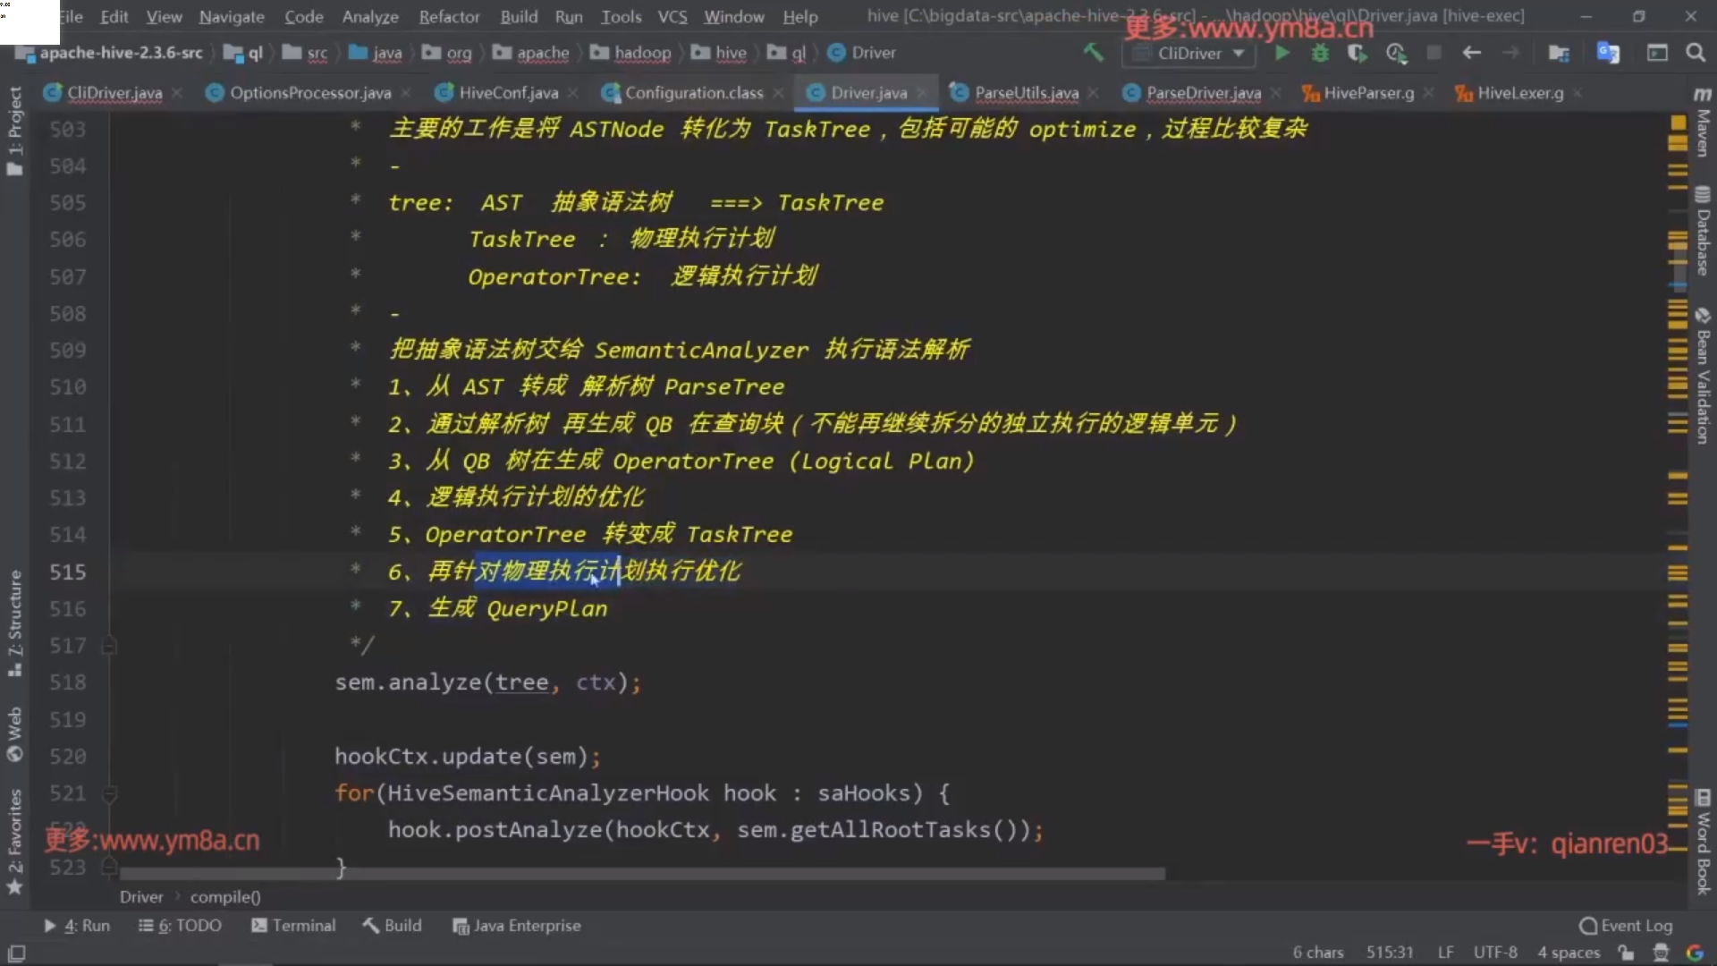
Task: Navigate back with left arrow icon
Action: (1471, 53)
